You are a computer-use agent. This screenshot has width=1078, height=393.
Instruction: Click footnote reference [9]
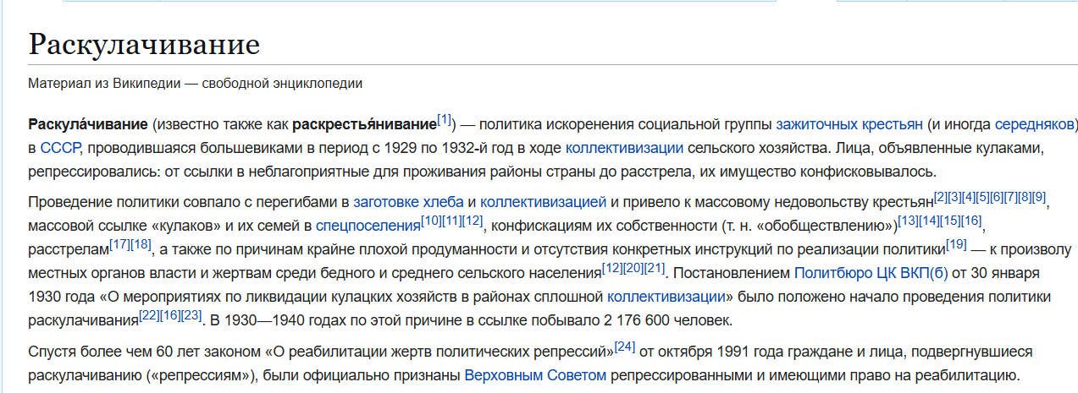1039,196
